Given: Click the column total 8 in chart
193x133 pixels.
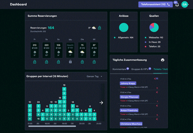Looking at the screenshot, I should [90, 106].
